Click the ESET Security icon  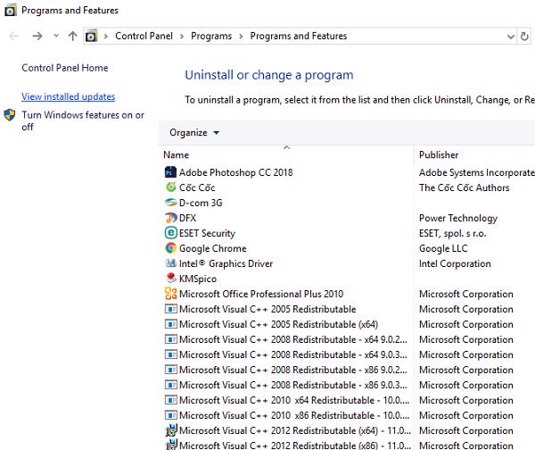[x=171, y=233]
